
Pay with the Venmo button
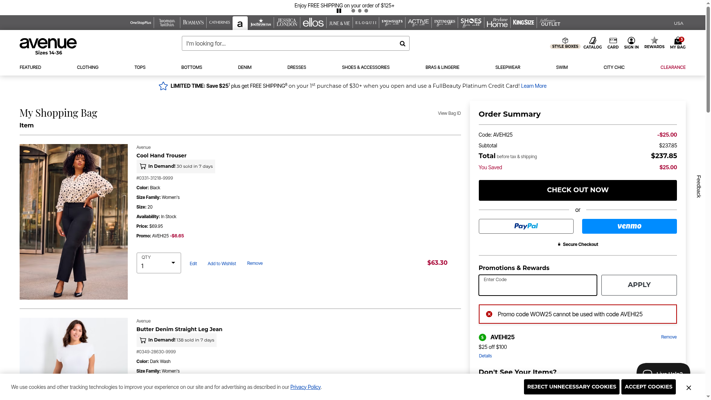(629, 226)
